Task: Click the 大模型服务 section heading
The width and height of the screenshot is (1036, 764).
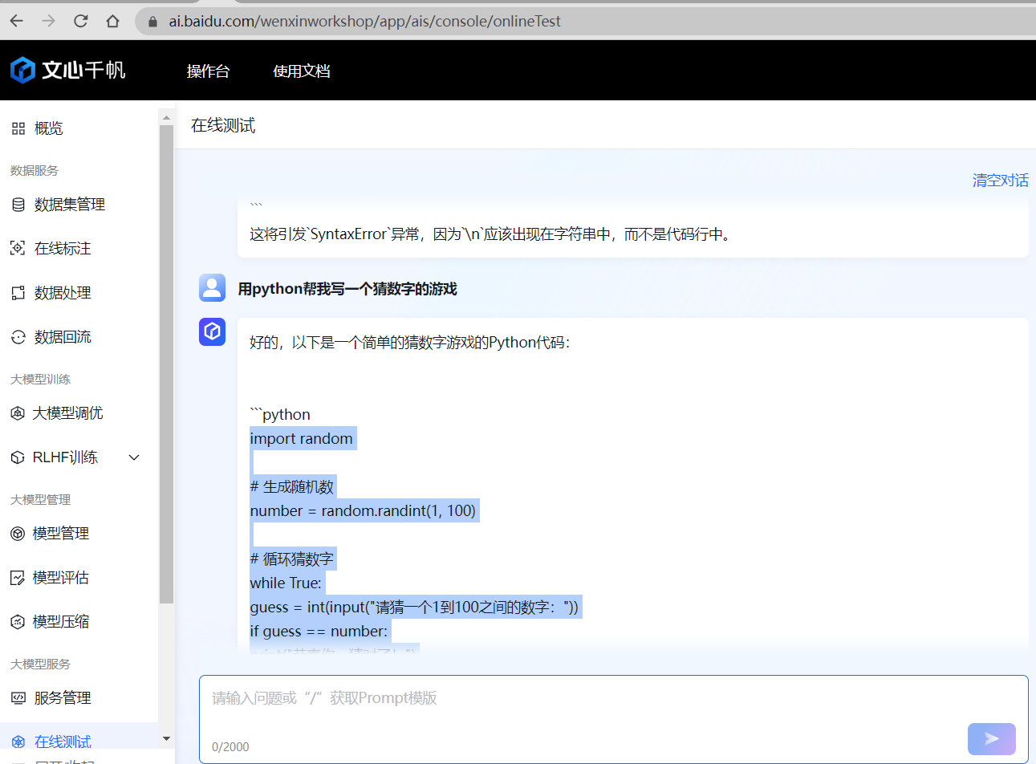Action: point(40,664)
